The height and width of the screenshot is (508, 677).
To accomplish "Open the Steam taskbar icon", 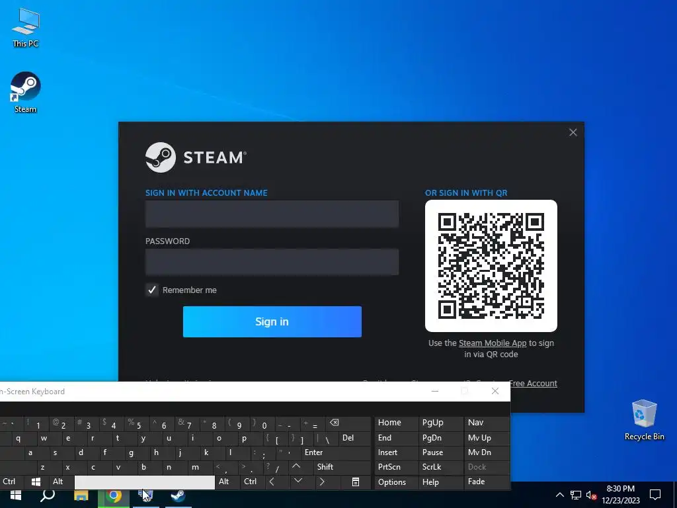I will tap(178, 496).
